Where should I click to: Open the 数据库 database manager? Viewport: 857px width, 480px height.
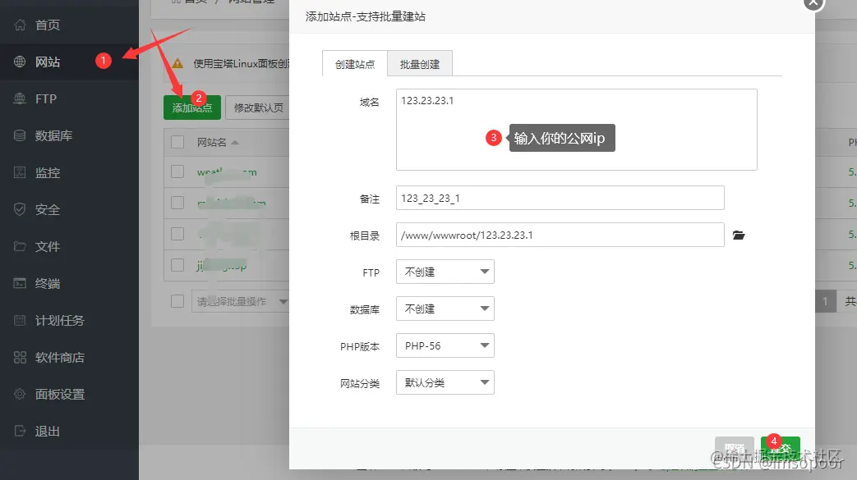(45, 135)
